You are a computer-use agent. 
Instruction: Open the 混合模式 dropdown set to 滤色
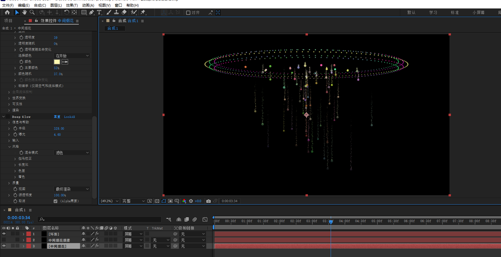(72, 153)
